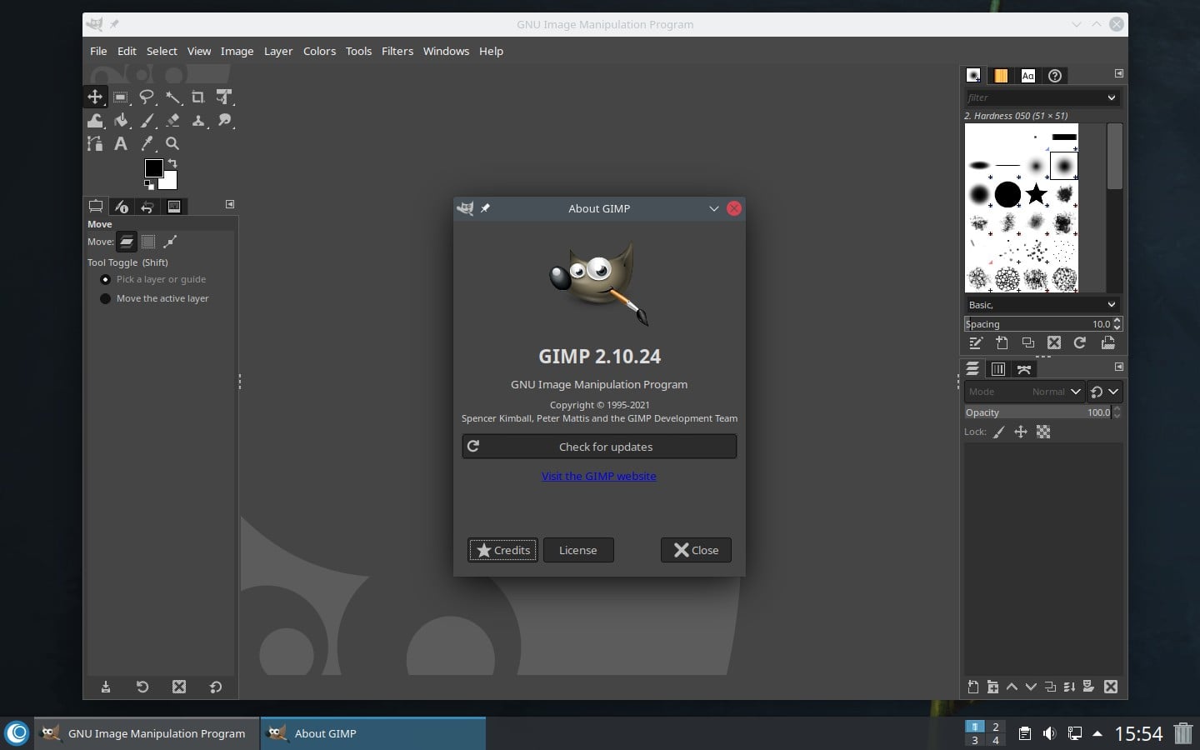Select the Unified Transform tool
Image resolution: width=1200 pixels, height=750 pixels.
pyautogui.click(x=224, y=97)
